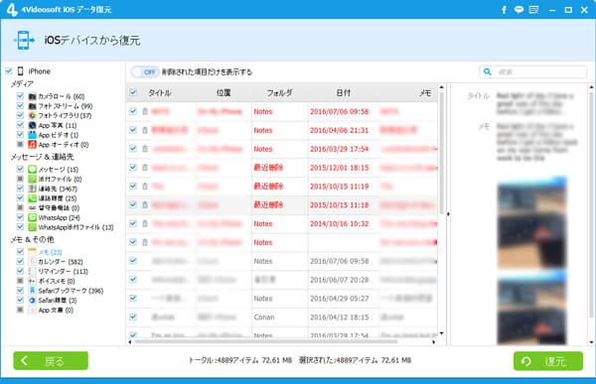Click the Safari history (3) icon
This screenshot has height=384, width=596.
tap(33, 300)
